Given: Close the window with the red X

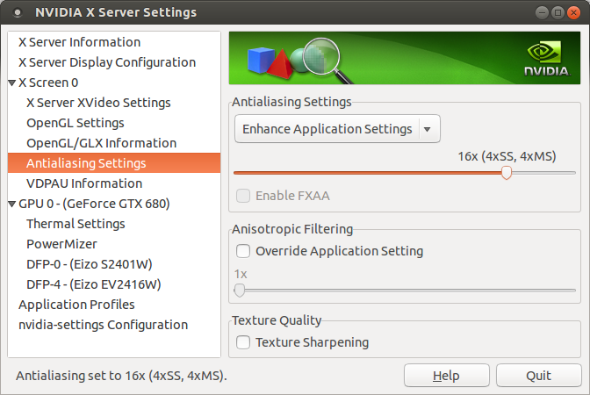Looking at the screenshot, I should tap(573, 13).
